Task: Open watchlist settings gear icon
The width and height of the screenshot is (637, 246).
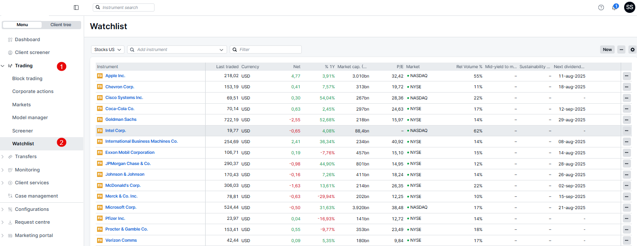Action: click(x=632, y=50)
